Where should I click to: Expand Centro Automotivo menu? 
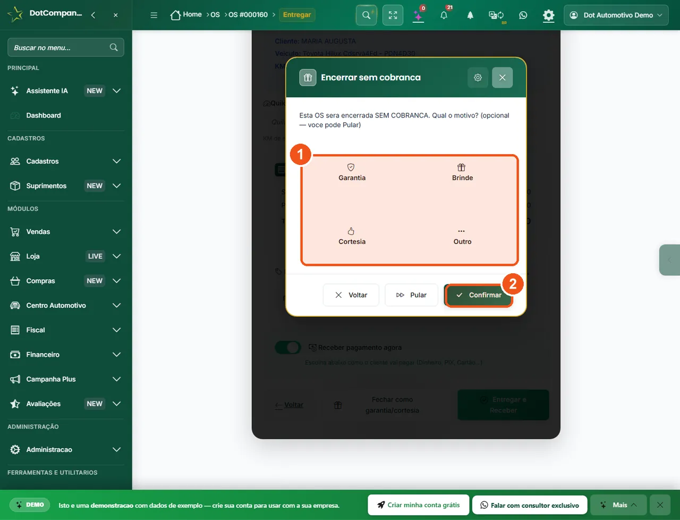point(66,305)
